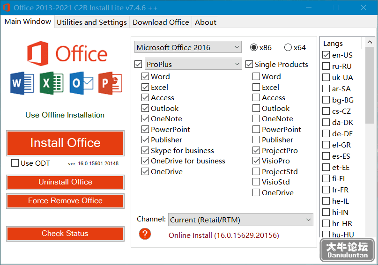The image size is (378, 265).
Task: Click the Force Remove Office button
Action: pos(65,201)
